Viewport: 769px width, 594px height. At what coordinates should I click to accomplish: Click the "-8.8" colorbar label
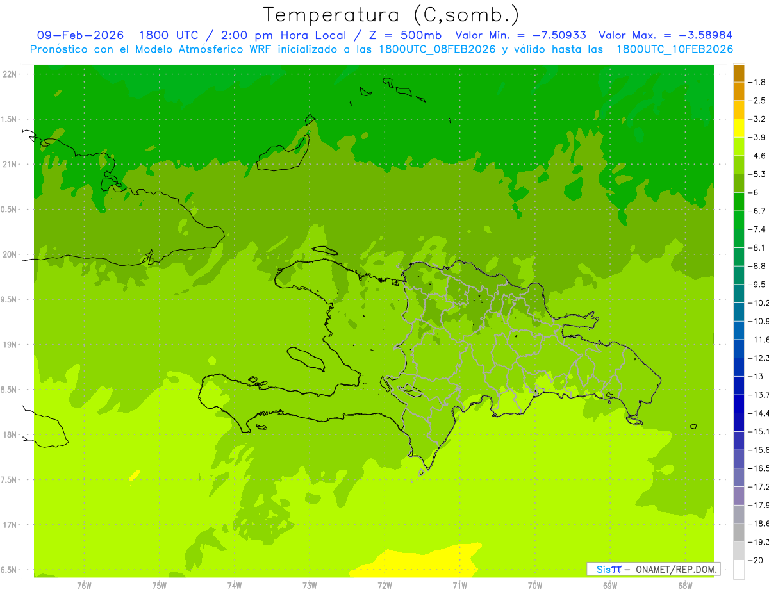tap(757, 266)
